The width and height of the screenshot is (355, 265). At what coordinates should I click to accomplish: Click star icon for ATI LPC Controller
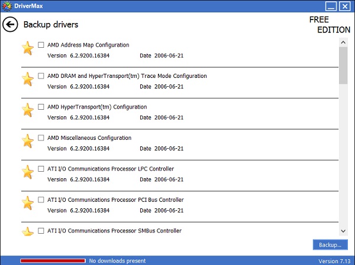(x=28, y=172)
